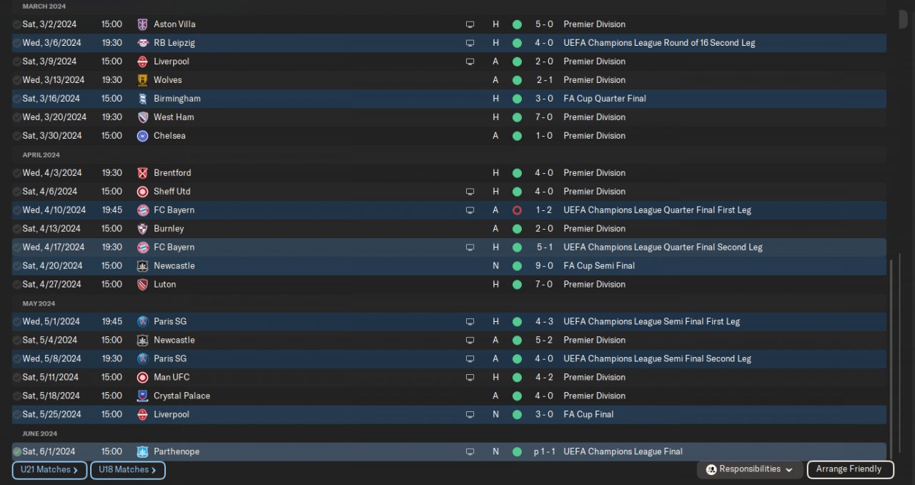Click TV icon on Champions League Final row
The image size is (915, 485).
coord(470,452)
